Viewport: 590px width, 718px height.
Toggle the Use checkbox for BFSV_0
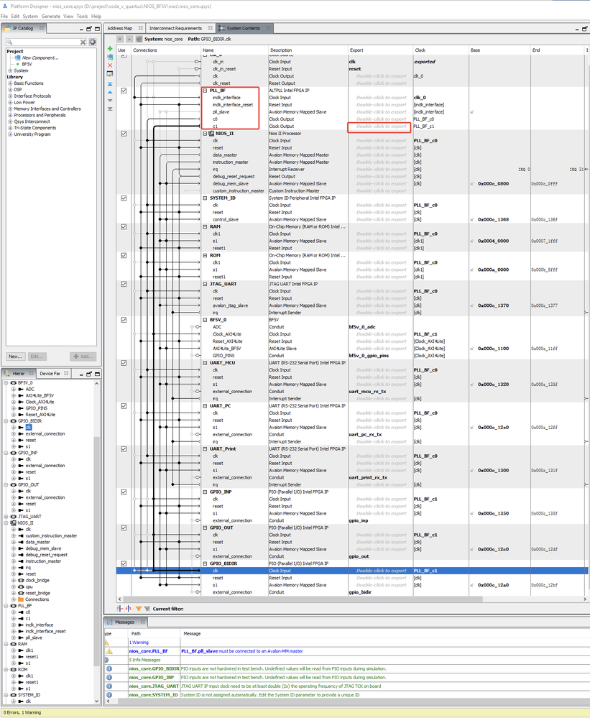pos(124,320)
